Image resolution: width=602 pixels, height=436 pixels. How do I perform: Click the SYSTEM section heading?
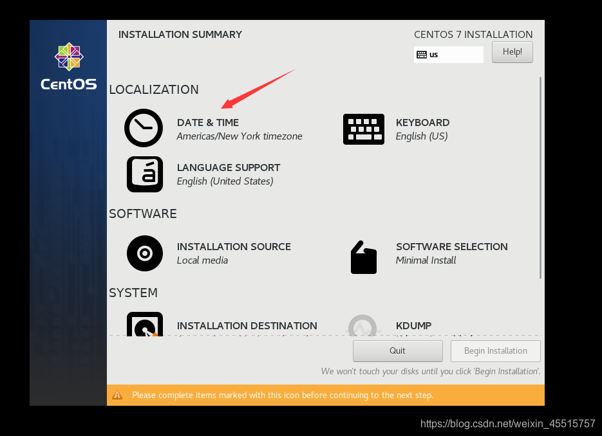tap(133, 293)
